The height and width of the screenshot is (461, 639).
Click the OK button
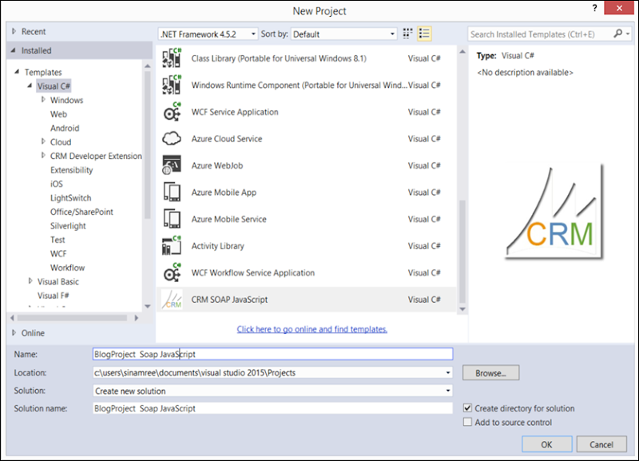click(x=547, y=444)
